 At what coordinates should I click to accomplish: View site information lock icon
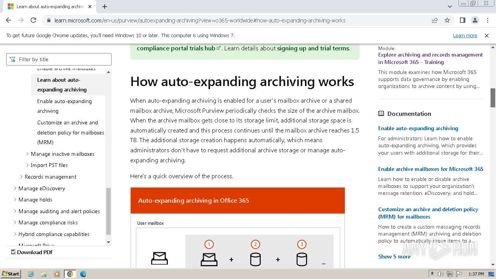click(49, 21)
